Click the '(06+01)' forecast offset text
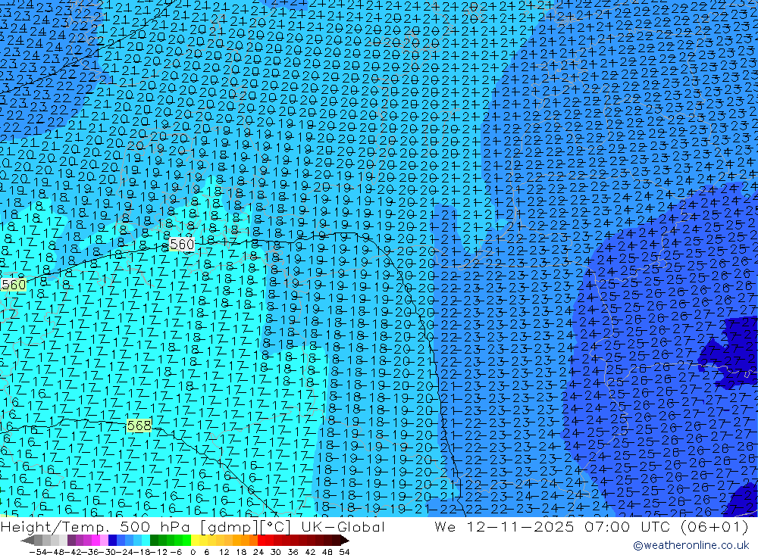The image size is (758, 555). [715, 526]
